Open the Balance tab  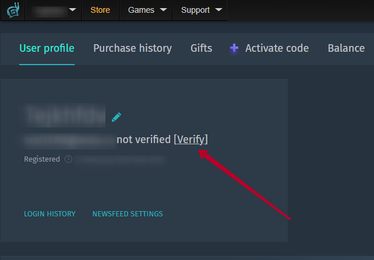click(346, 48)
